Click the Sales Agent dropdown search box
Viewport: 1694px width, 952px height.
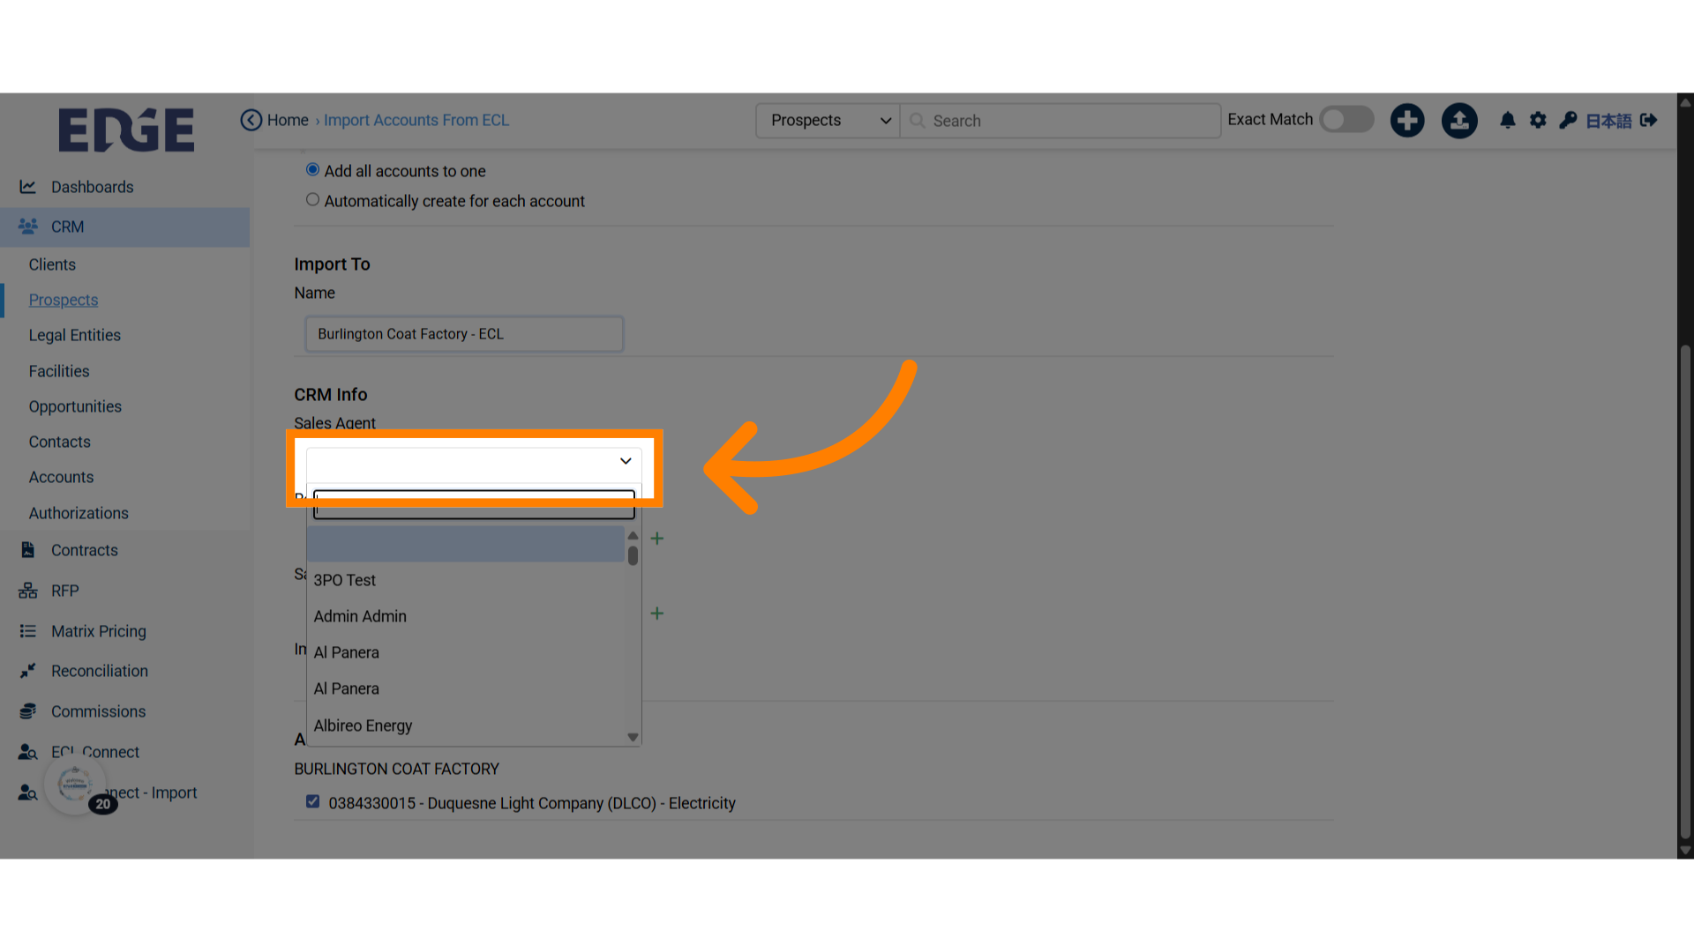(x=474, y=504)
